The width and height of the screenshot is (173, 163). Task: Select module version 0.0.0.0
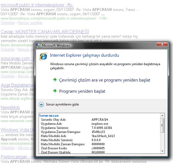click(96, 140)
